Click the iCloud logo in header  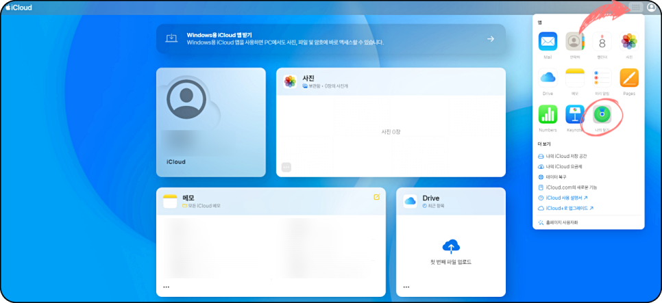point(19,8)
